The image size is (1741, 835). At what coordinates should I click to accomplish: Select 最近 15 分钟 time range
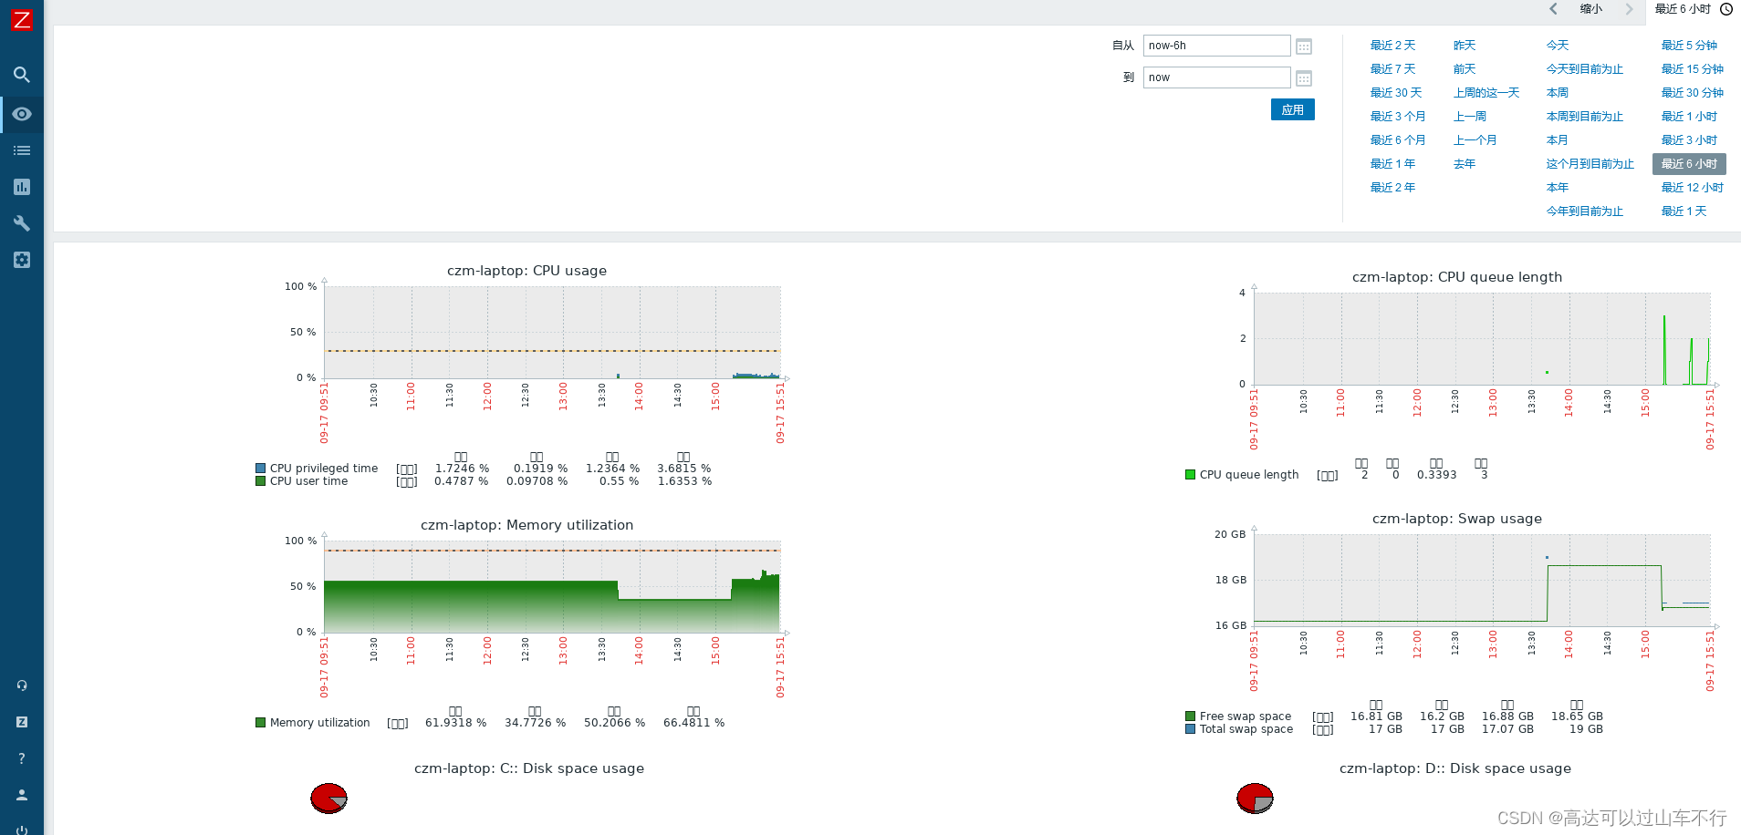[x=1693, y=69]
